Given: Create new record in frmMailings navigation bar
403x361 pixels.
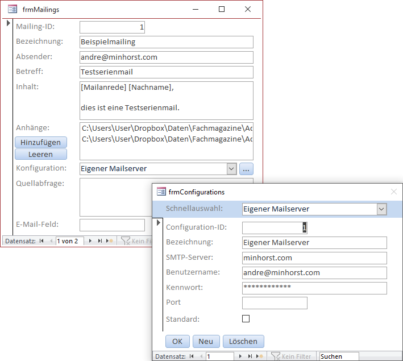Looking at the screenshot, I should tap(110, 241).
